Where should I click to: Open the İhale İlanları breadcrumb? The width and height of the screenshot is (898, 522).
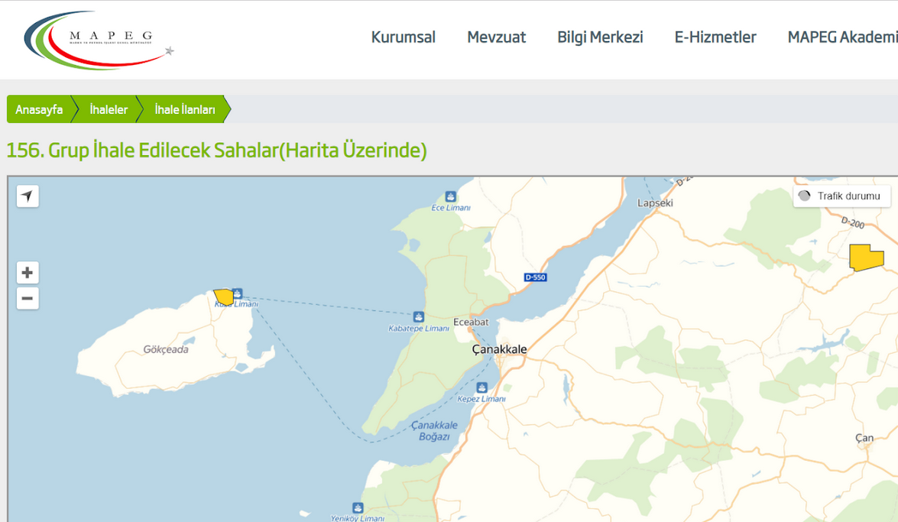[x=184, y=109]
